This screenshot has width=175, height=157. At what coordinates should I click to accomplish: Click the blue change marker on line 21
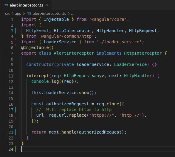point(16,132)
